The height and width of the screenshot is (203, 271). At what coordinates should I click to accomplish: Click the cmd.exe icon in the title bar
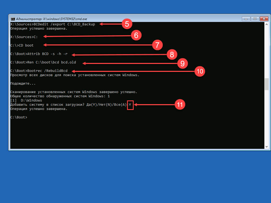13,19
